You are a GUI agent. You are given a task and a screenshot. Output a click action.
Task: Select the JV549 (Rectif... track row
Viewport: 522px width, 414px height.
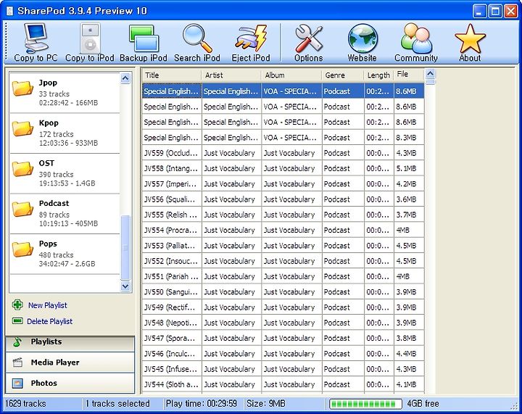coord(283,307)
